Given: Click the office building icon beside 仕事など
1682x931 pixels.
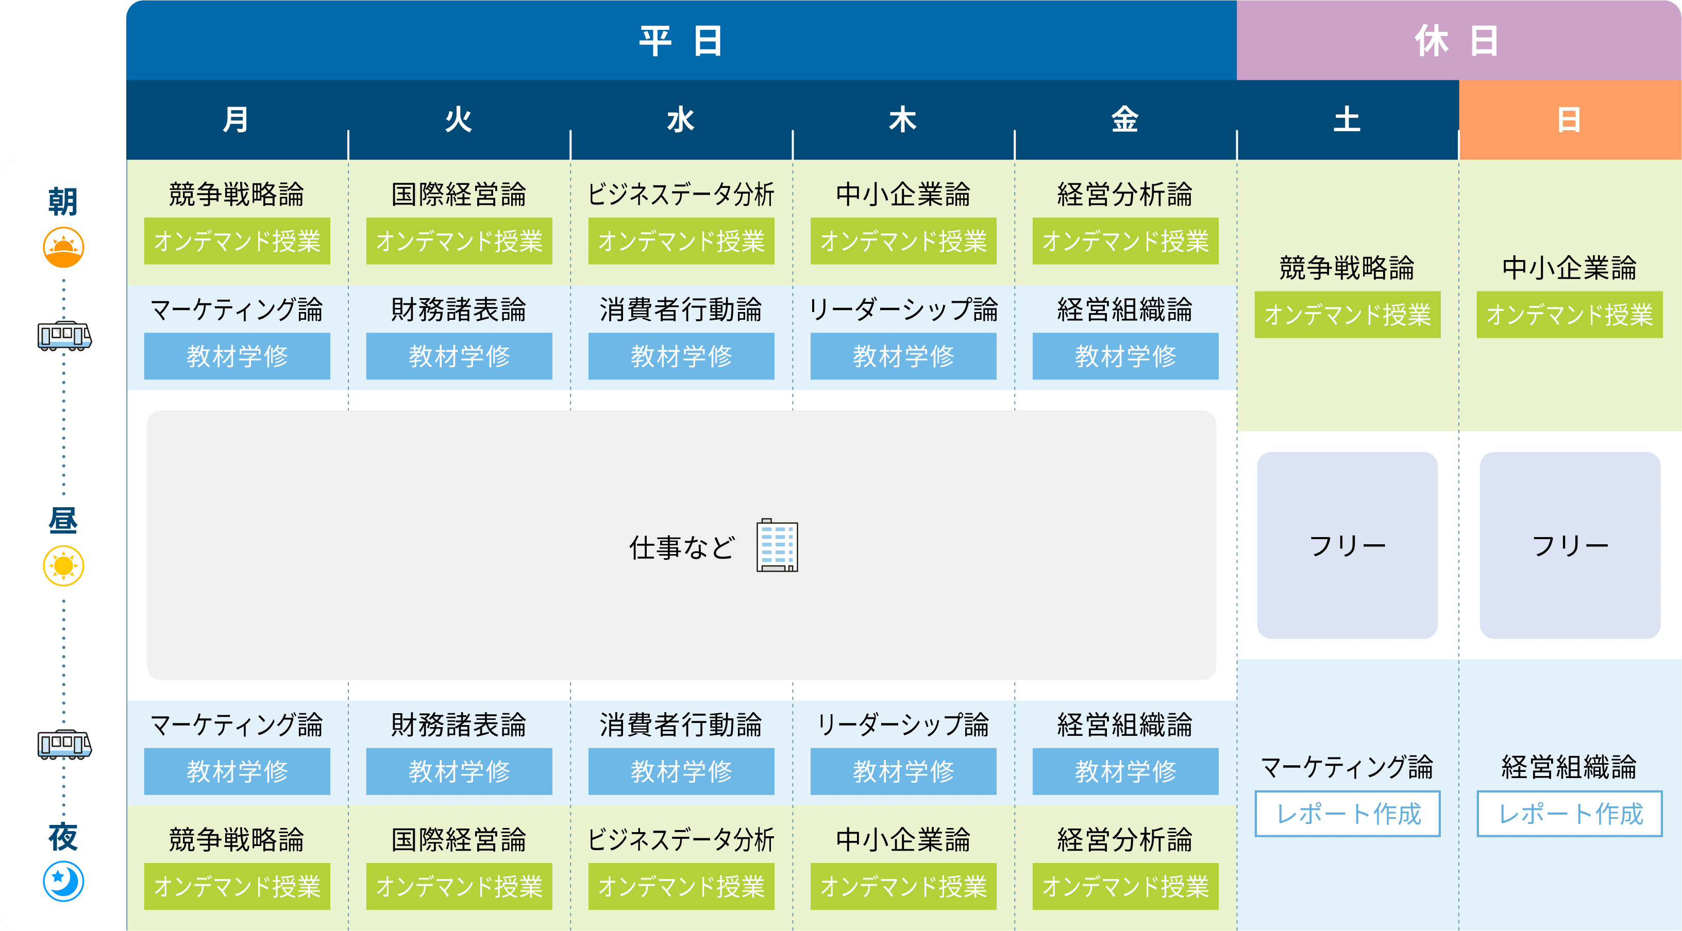Looking at the screenshot, I should [777, 545].
